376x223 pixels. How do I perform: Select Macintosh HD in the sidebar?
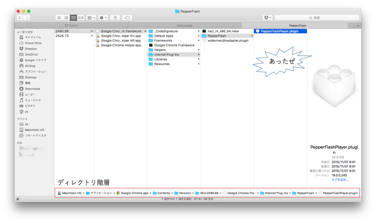pos(32,130)
